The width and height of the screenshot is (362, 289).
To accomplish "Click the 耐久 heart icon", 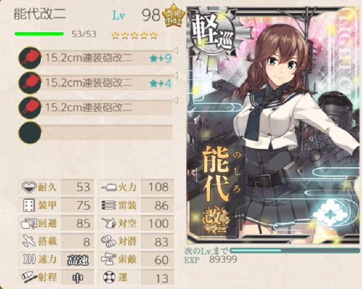I will click(x=29, y=187).
